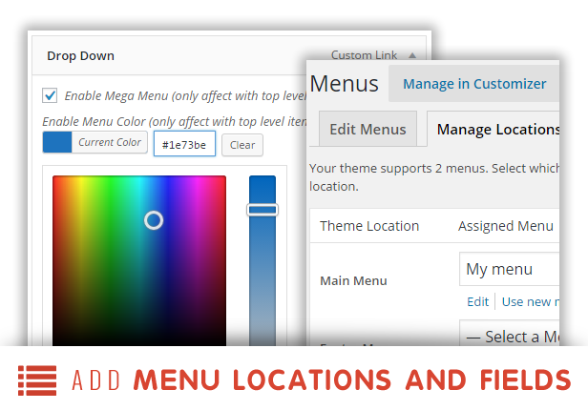Click the red list icon in banner
Screen dimensions: 588x410
(x=37, y=380)
